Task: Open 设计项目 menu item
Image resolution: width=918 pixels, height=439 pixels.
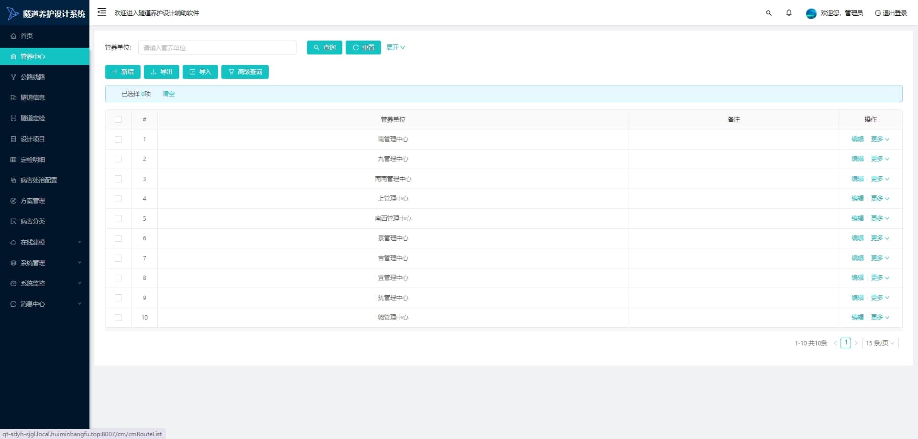Action: [44, 139]
